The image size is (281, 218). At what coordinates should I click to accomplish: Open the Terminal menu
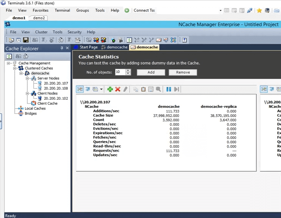pos(62,10)
